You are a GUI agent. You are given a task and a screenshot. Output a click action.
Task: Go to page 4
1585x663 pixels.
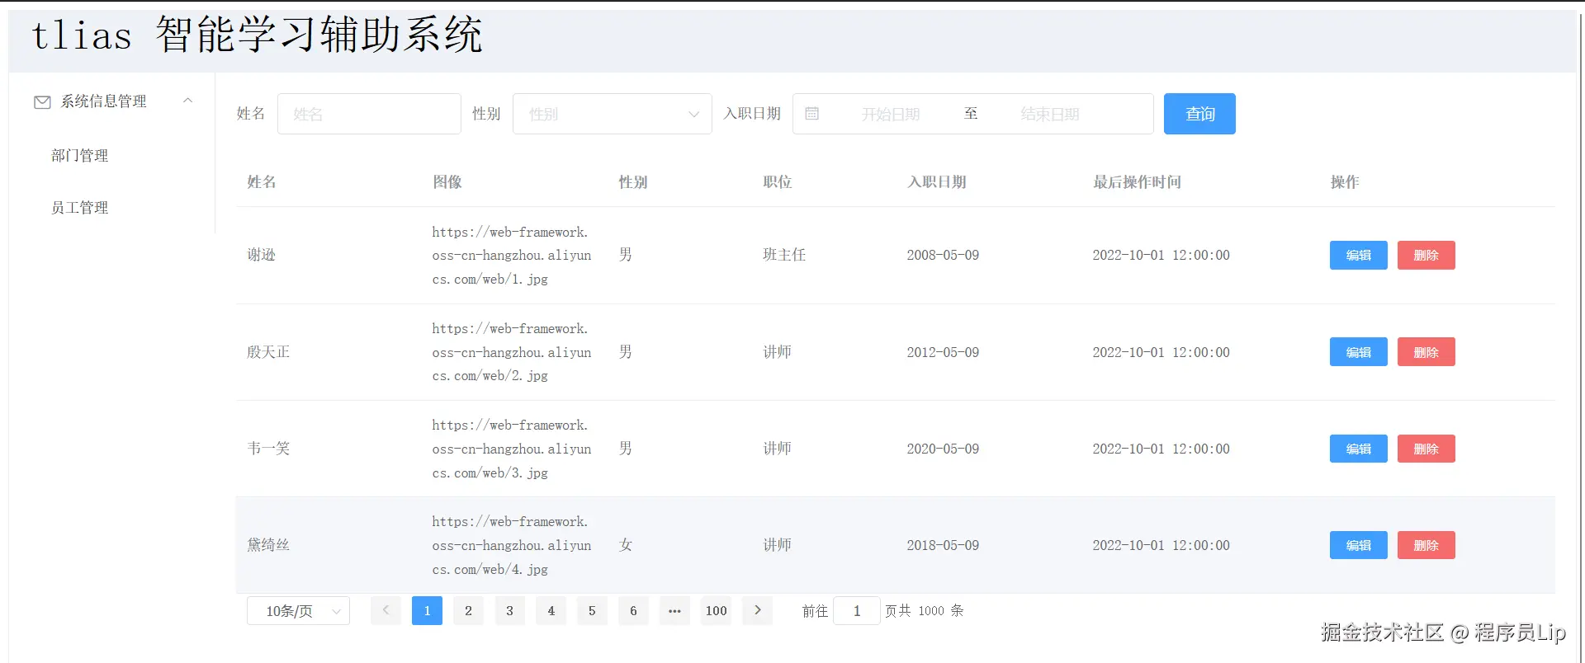click(551, 610)
